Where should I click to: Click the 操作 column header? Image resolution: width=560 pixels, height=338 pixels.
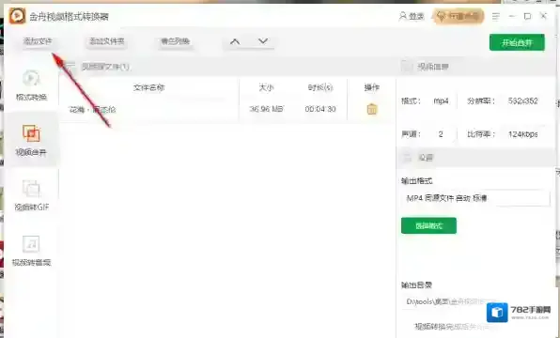(372, 87)
